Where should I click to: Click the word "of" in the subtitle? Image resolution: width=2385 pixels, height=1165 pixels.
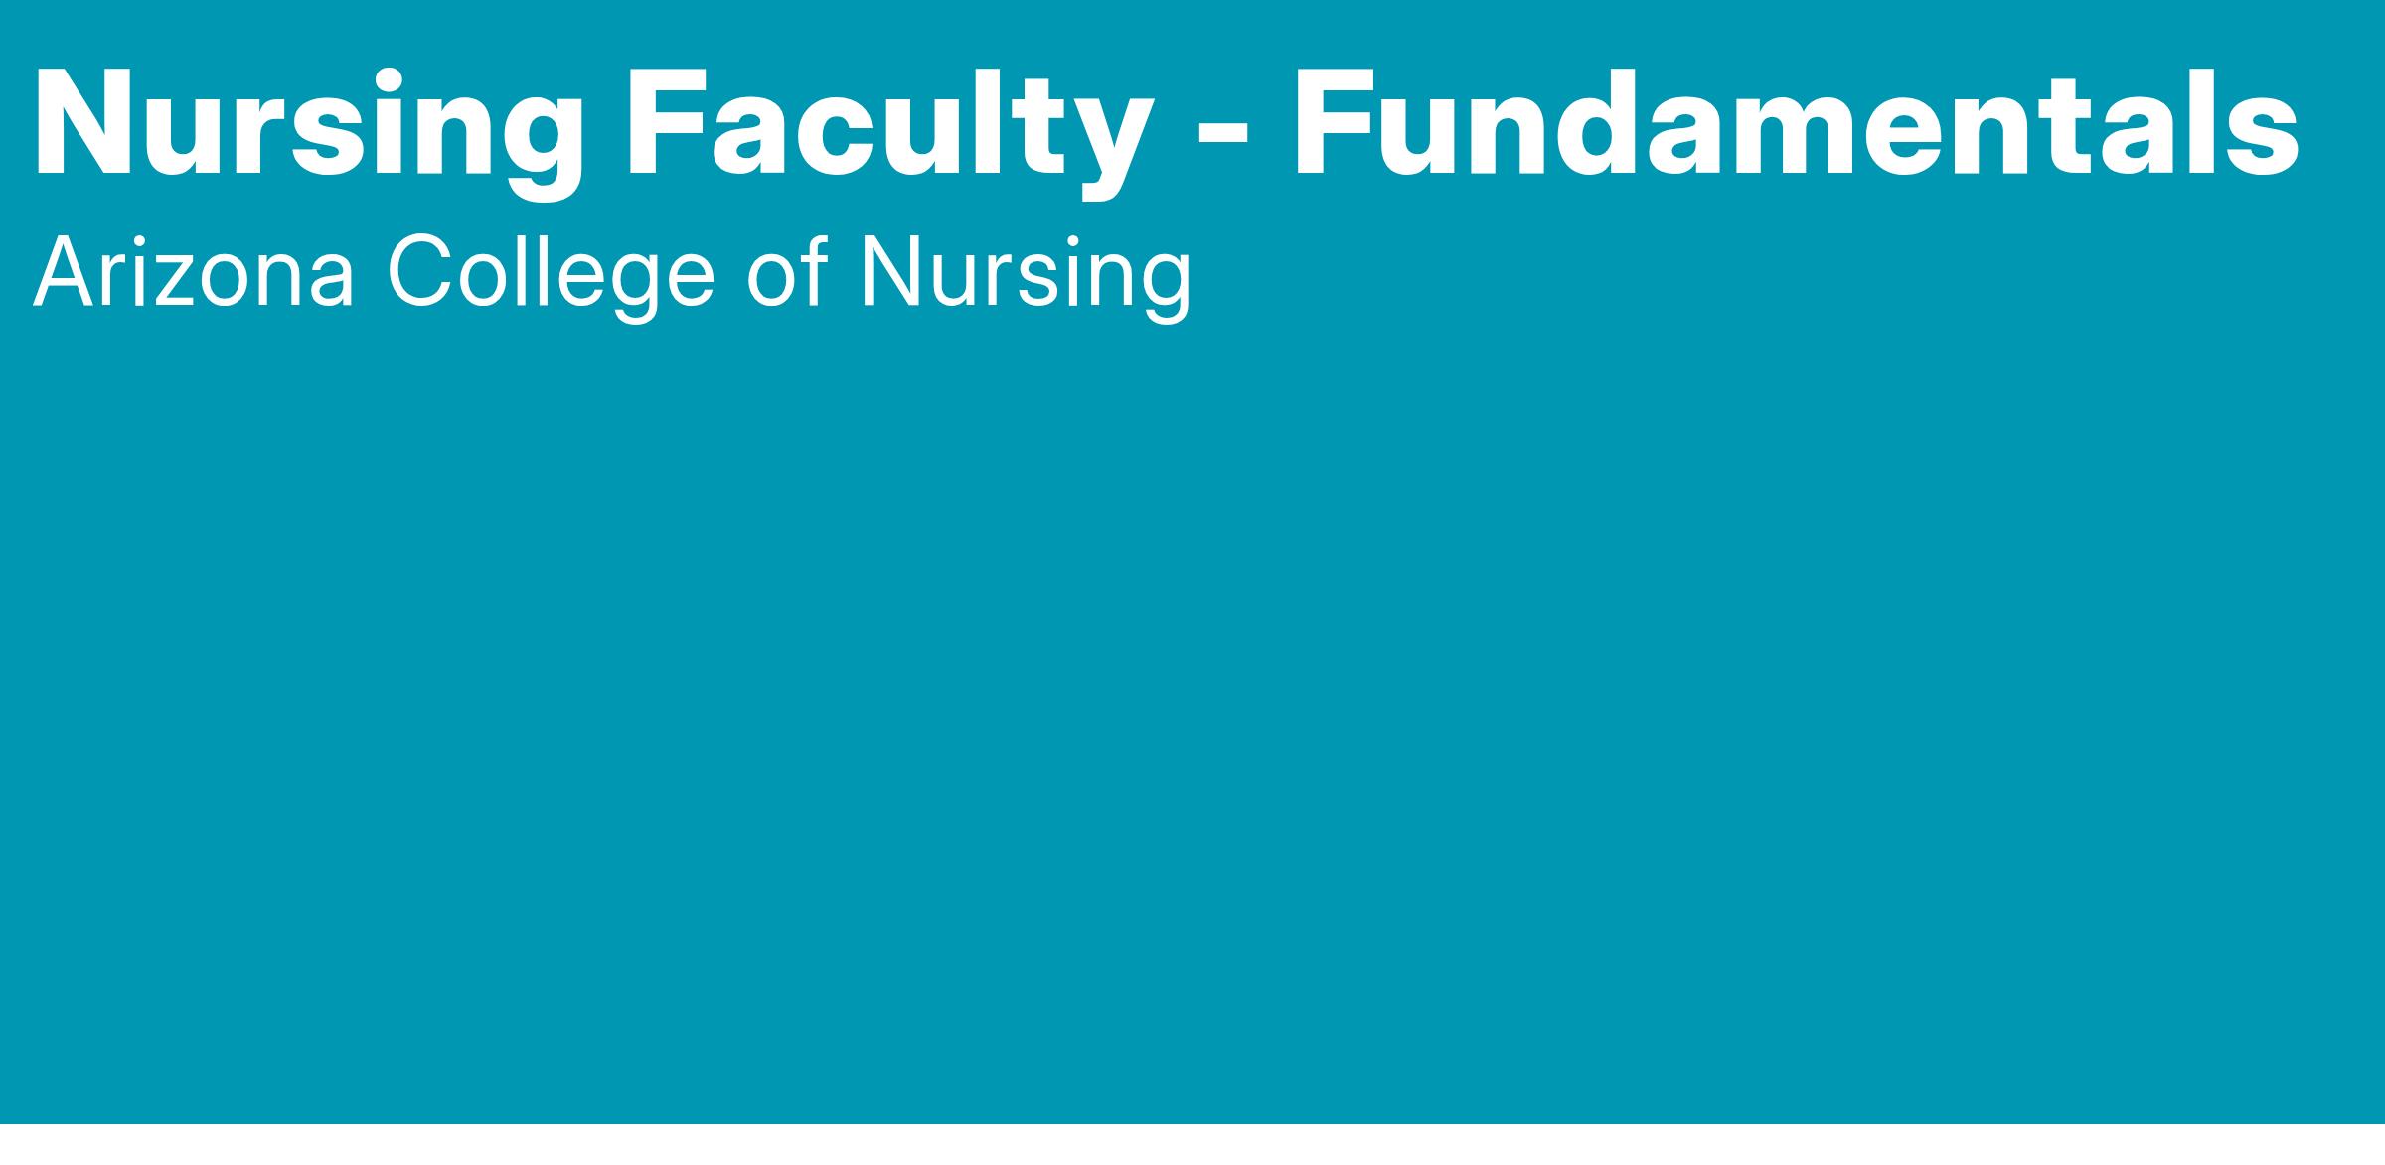[x=787, y=273]
